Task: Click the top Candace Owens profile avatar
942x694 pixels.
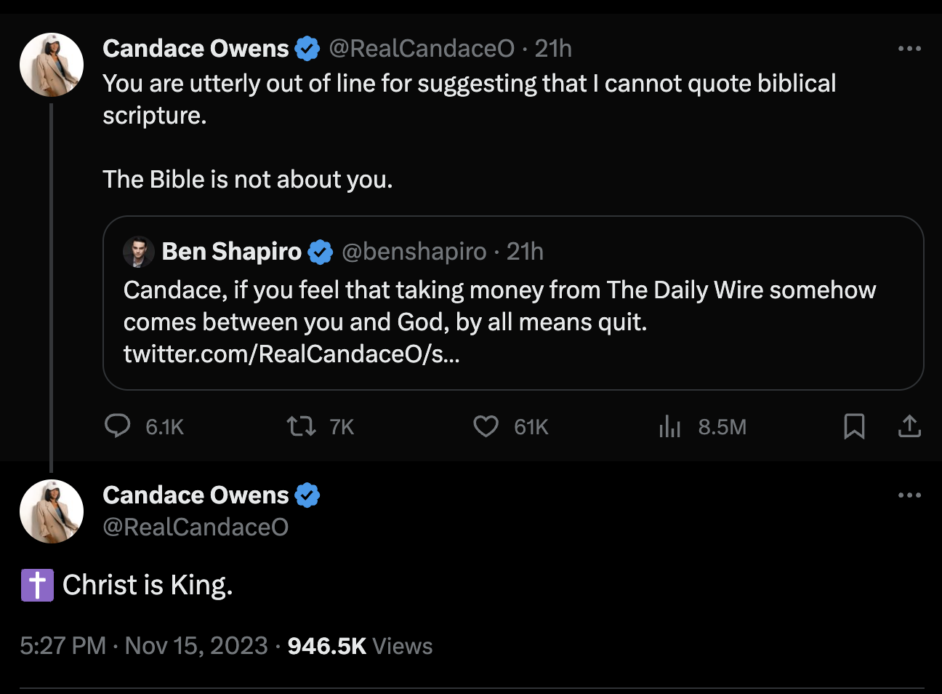Action: pos(52,65)
